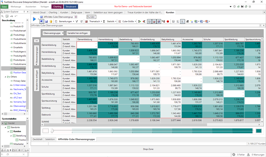
Task: Click the save disk icon in cube toolbar
Action: coord(46,22)
